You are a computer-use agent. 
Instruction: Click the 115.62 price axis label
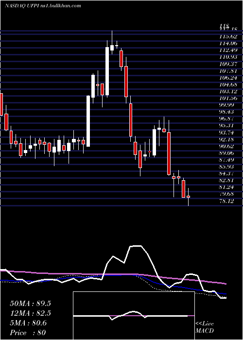[228, 36]
